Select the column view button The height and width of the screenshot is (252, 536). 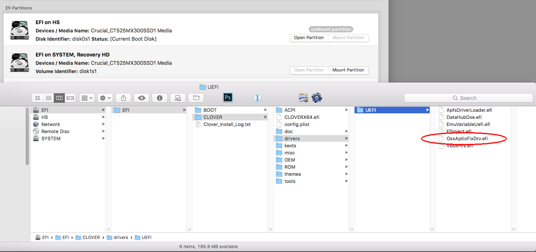tap(59, 98)
